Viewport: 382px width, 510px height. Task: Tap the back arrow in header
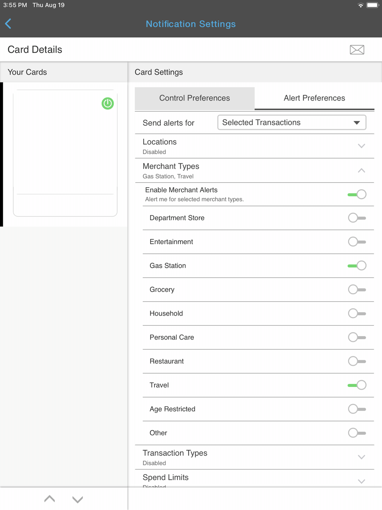tap(8, 24)
